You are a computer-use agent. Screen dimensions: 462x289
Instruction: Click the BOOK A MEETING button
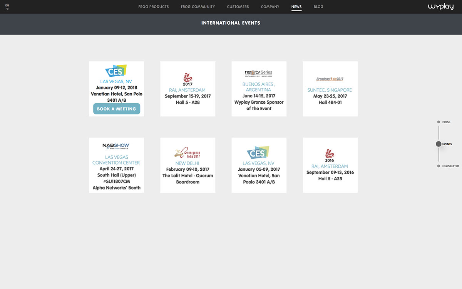116,109
